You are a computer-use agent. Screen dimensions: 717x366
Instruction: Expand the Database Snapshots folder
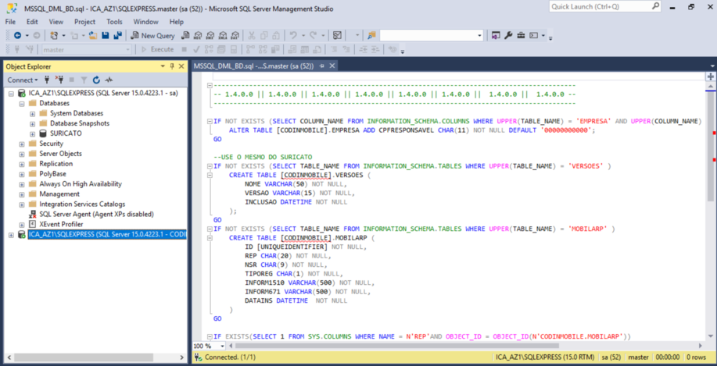click(33, 123)
